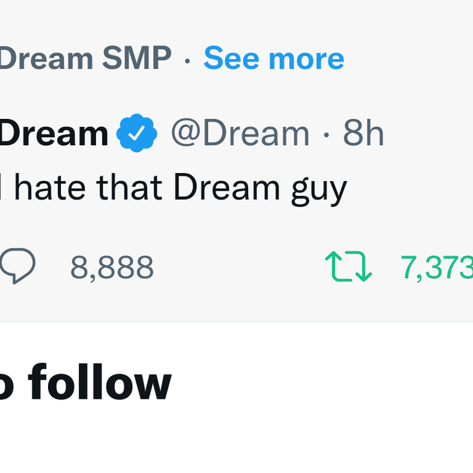The width and height of the screenshot is (473, 473).
Task: Open the blue "See more" link
Action: [274, 59]
